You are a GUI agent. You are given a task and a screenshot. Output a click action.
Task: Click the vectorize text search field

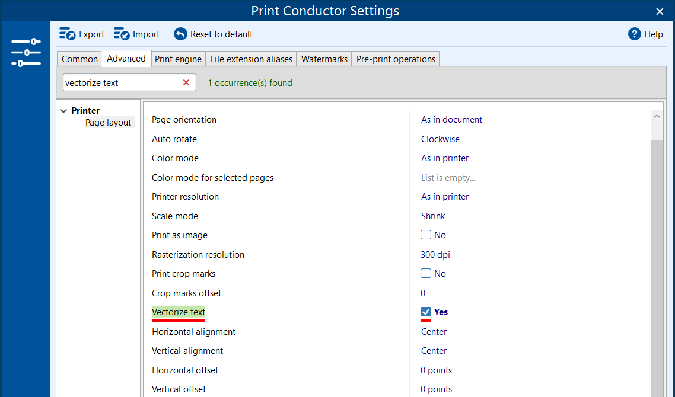click(122, 83)
